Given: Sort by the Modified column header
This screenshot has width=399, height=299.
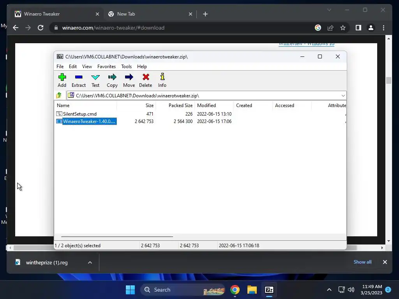Looking at the screenshot, I should pos(214,105).
